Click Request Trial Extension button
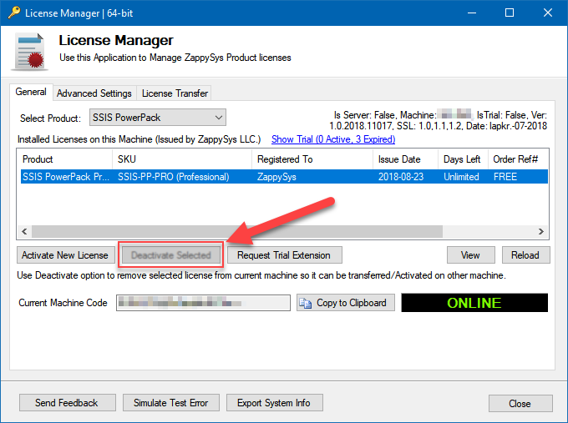 pos(284,255)
